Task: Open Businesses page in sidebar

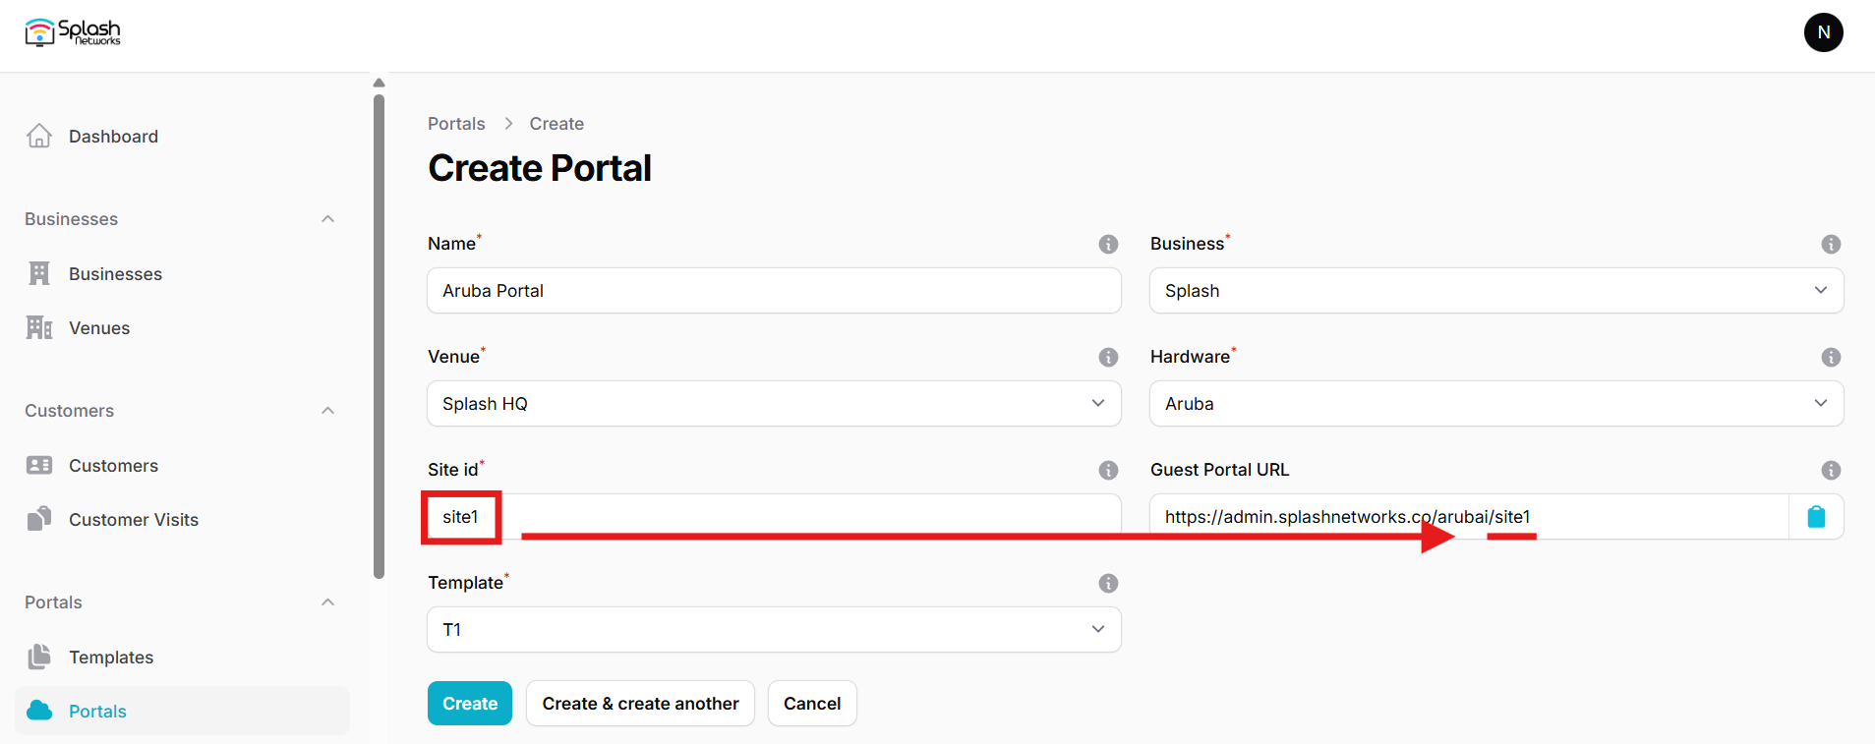Action: (182, 273)
